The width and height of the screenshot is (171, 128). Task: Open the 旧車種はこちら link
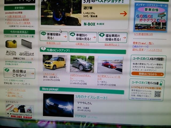[83, 44]
